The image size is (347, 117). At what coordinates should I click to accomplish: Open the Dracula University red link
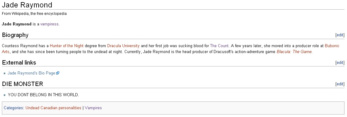pos(123,46)
